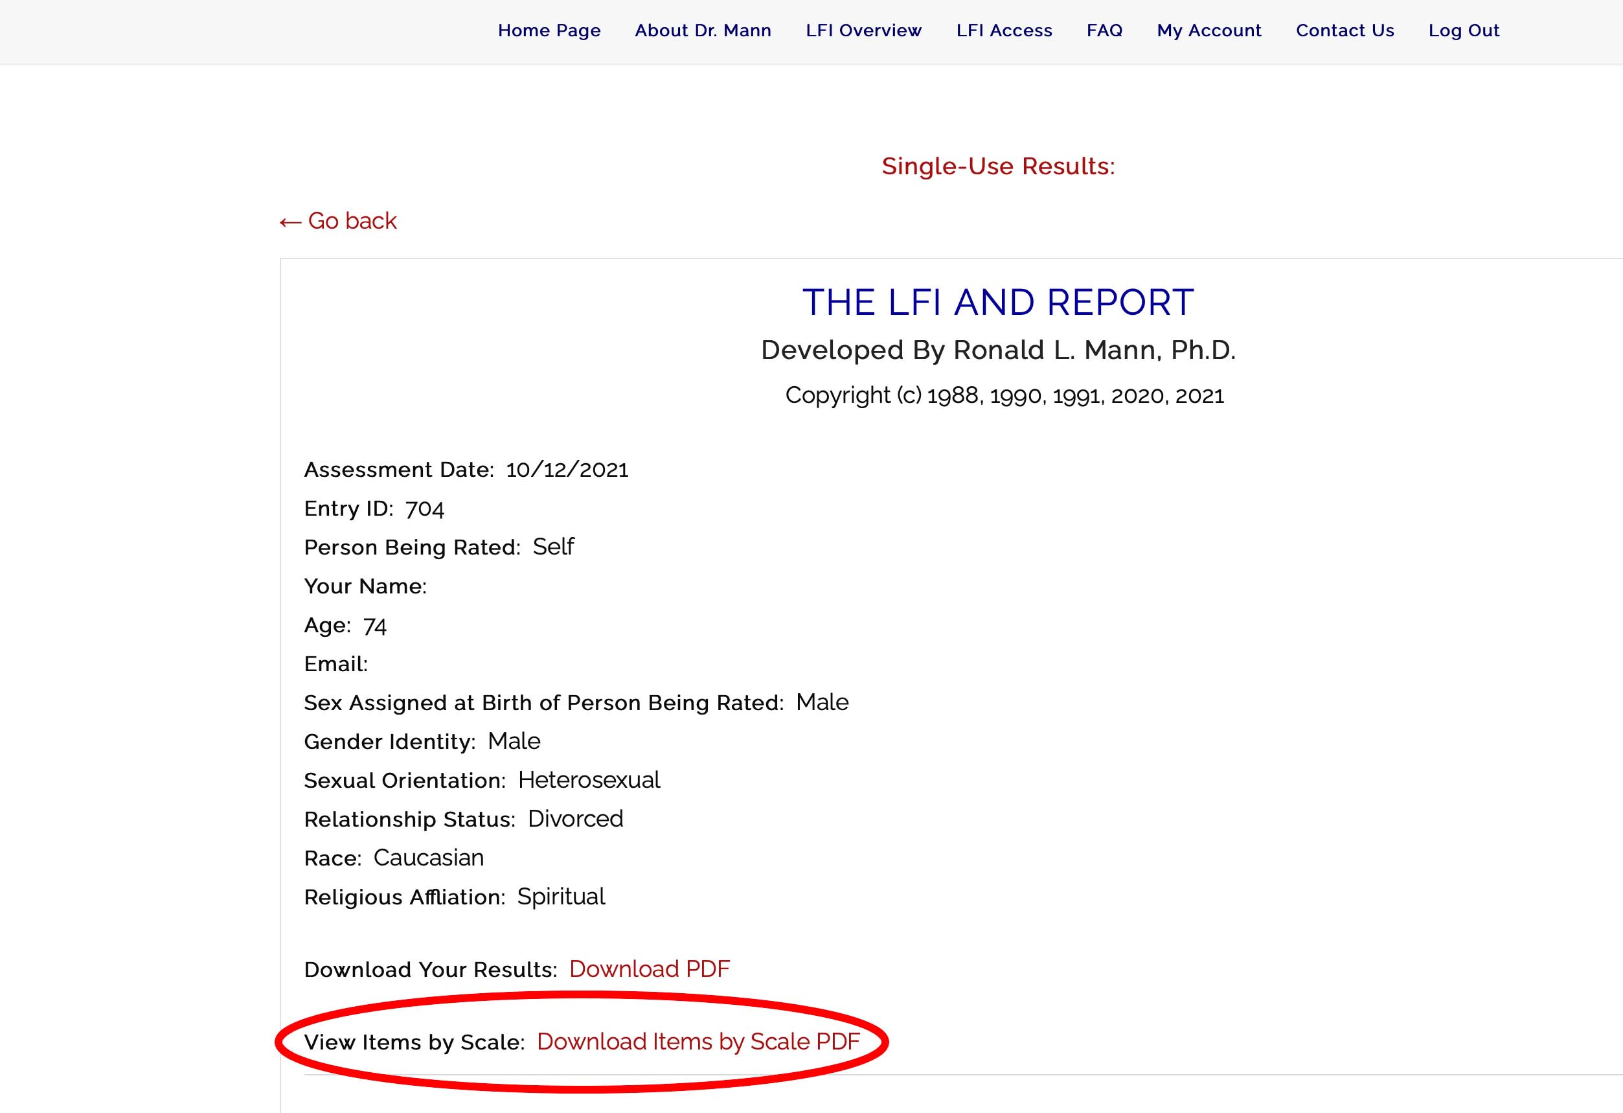Click the View Items by Scale label
1623x1113 pixels.
point(414,1042)
